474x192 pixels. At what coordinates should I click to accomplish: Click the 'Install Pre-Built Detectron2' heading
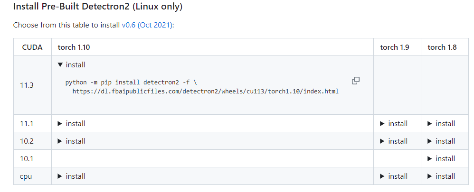click(x=98, y=6)
